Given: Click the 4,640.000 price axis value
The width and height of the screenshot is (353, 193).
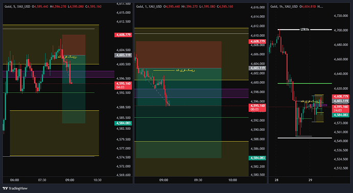Looking at the screenshot, I should (x=341, y=74).
